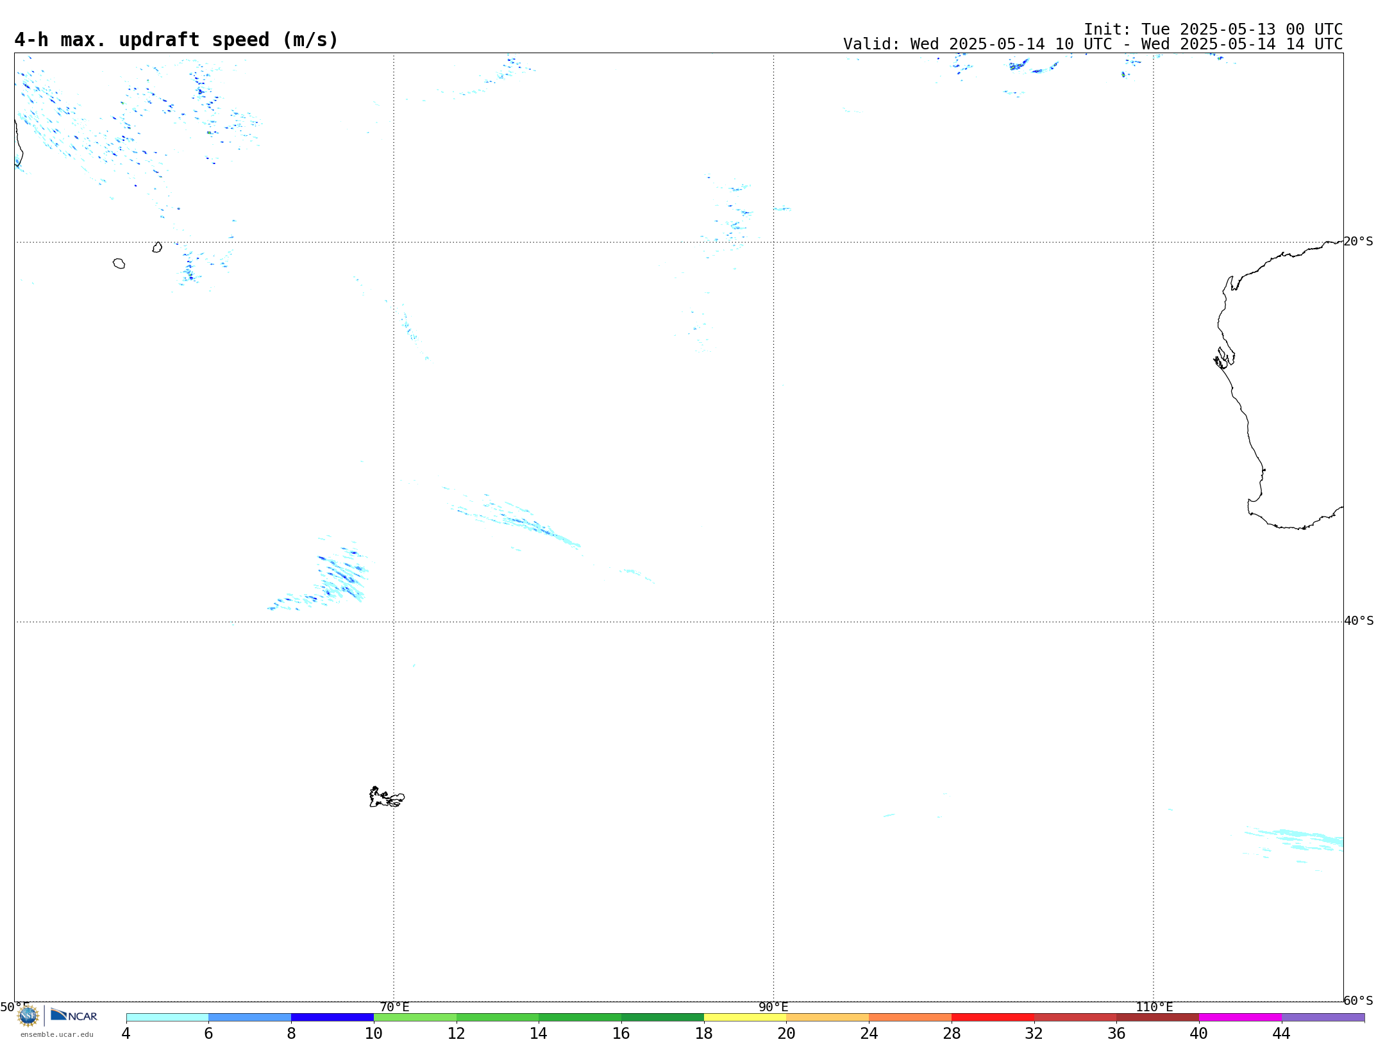Click the colorbar tick label '20'

[787, 1033]
